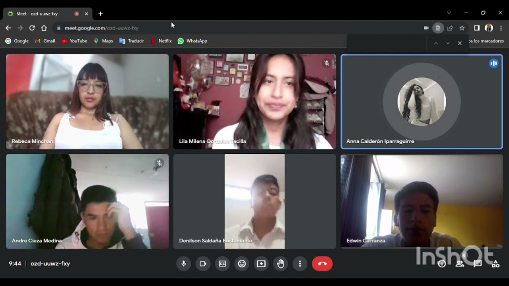Open the Maps bookmark
This screenshot has width=509, height=286.
tap(103, 41)
